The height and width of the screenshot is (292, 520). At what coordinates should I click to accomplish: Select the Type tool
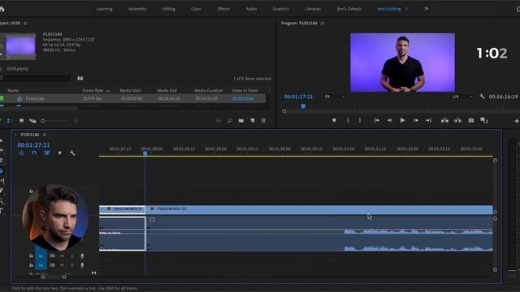click(2, 211)
